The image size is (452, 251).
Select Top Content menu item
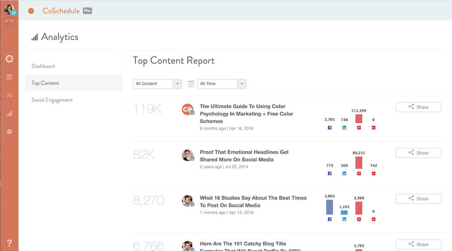tap(74, 83)
